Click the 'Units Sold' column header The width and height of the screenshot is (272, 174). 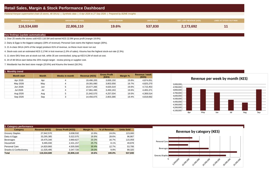(125, 130)
